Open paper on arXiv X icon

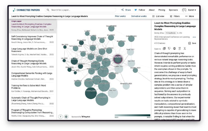[185, 48]
